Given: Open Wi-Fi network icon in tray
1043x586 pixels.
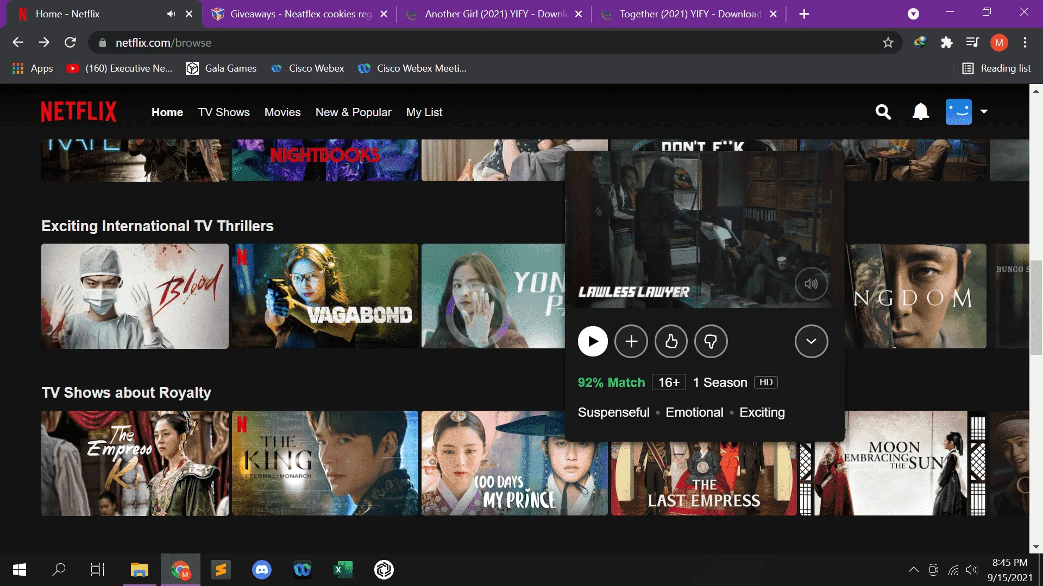Looking at the screenshot, I should pos(953,570).
